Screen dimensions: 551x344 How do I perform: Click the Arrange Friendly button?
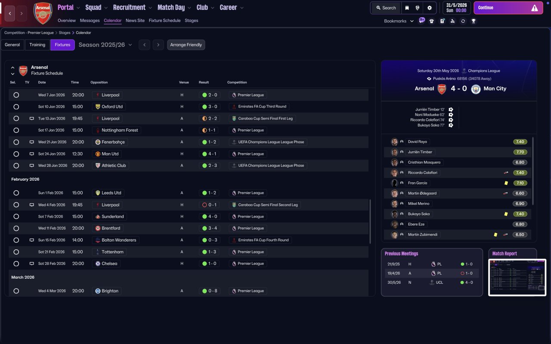pyautogui.click(x=186, y=45)
